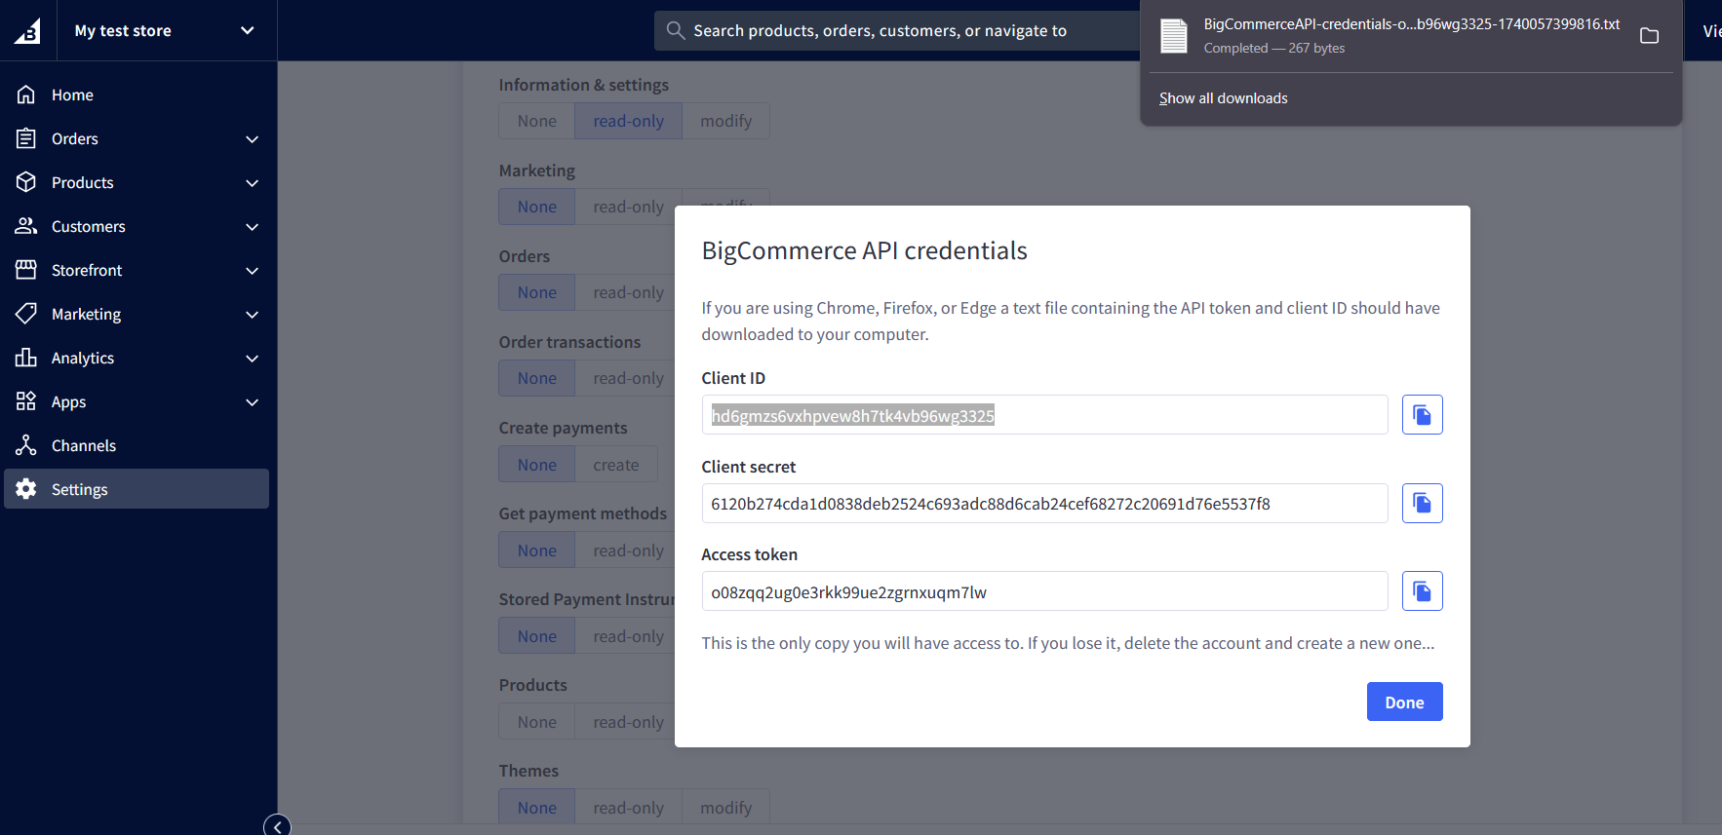Set Information & settings to None
This screenshot has height=835, width=1722.
(x=537, y=121)
